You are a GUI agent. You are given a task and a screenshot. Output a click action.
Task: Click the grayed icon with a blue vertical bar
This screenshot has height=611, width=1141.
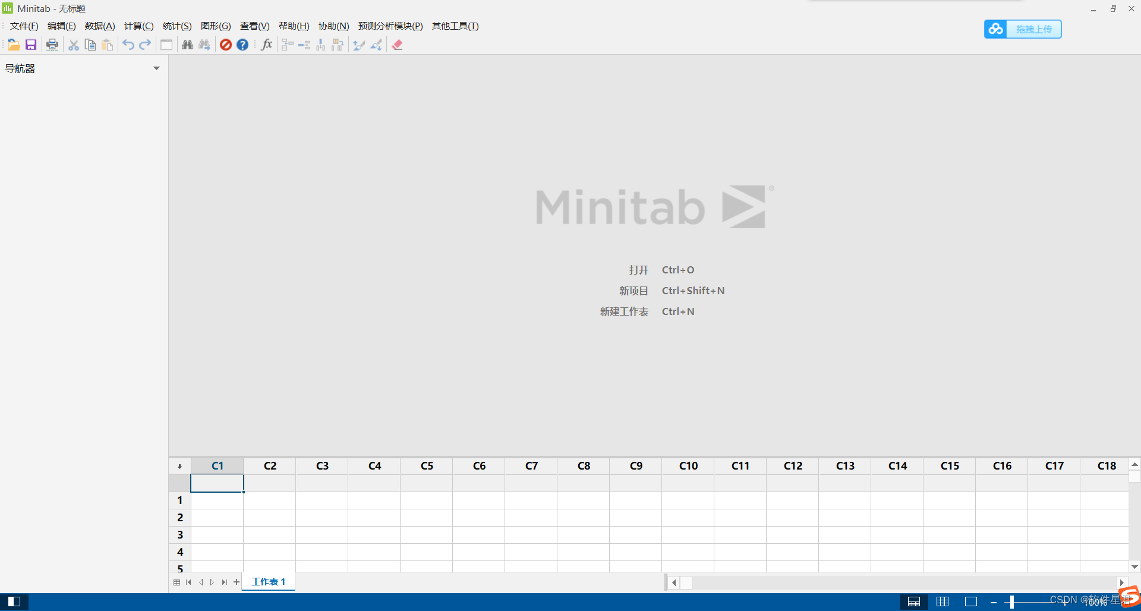[x=321, y=45]
